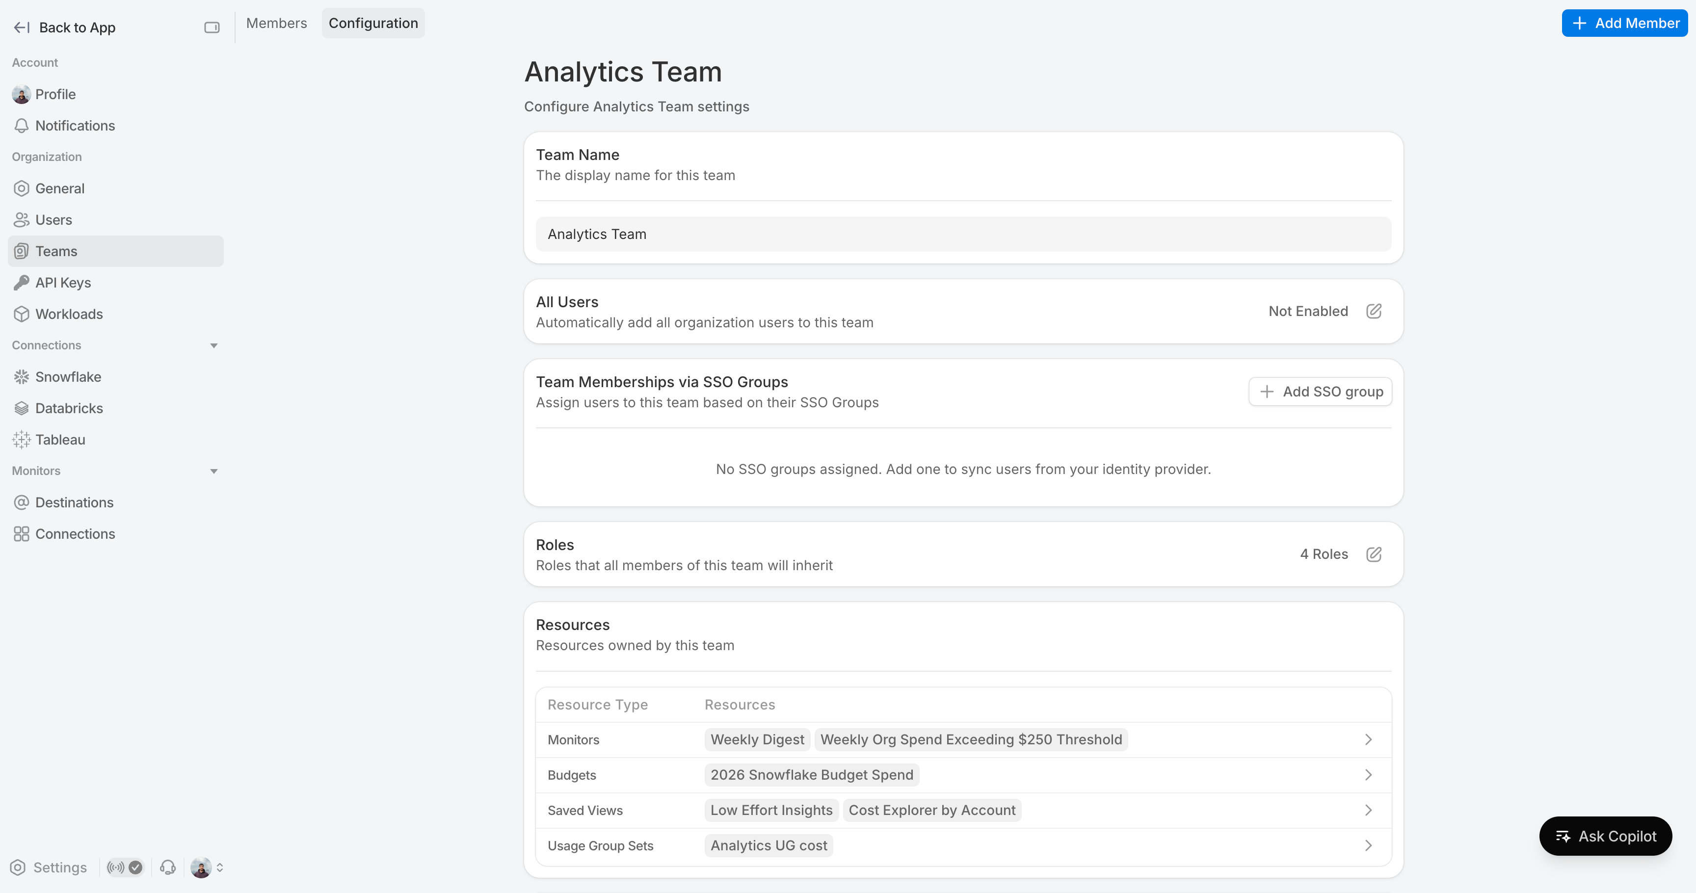This screenshot has height=893, width=1696.
Task: Click the Team Name input field
Action: (x=962, y=234)
